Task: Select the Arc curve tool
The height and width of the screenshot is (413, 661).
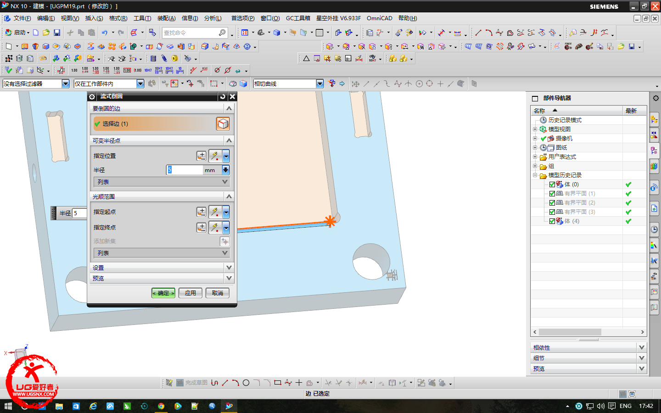Action: click(488, 33)
